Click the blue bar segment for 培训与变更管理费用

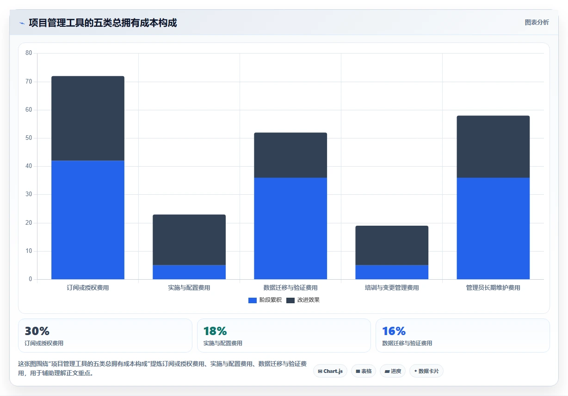click(x=392, y=272)
